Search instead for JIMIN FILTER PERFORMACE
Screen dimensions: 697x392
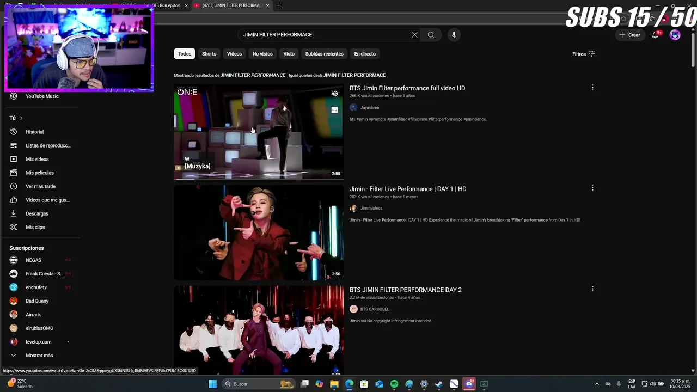click(x=354, y=75)
